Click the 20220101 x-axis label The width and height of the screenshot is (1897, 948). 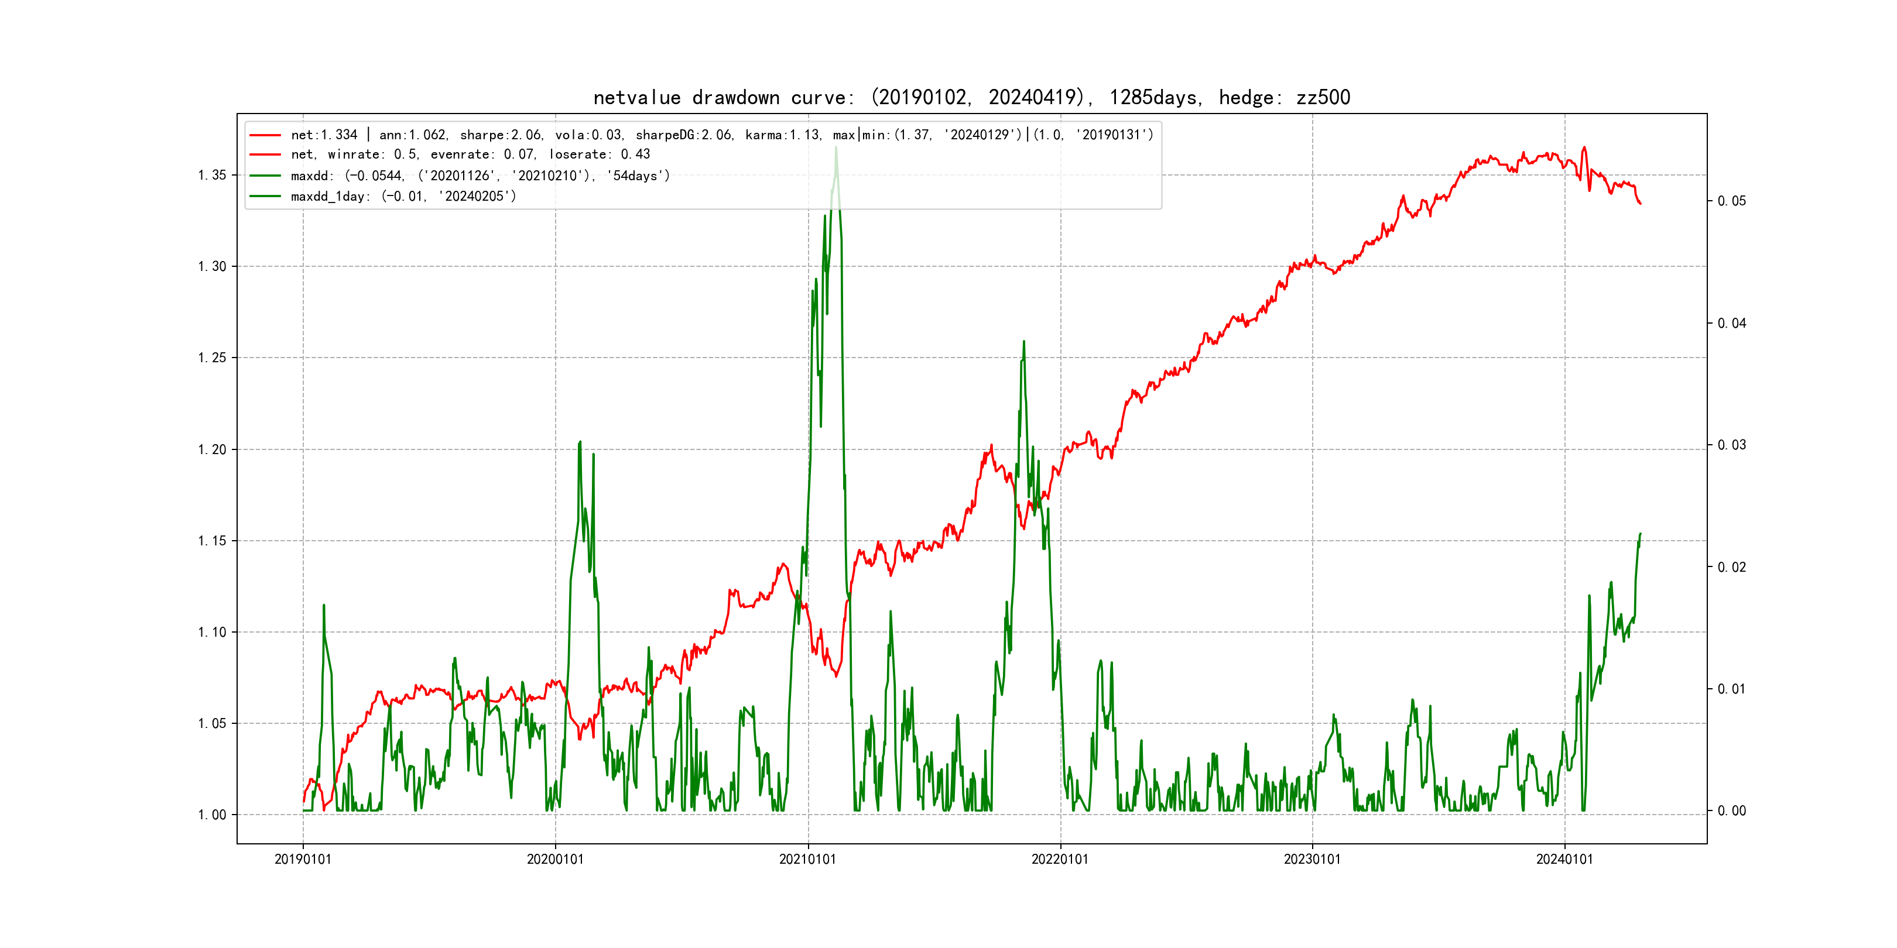[x=1060, y=859]
